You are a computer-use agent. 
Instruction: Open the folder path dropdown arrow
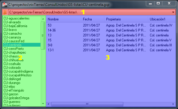click(x=173, y=12)
